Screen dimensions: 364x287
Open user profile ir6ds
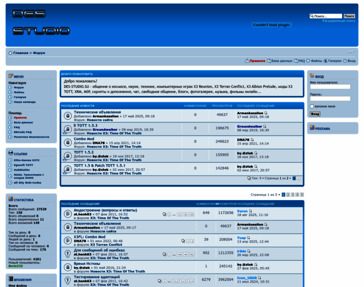[x=241, y=251]
